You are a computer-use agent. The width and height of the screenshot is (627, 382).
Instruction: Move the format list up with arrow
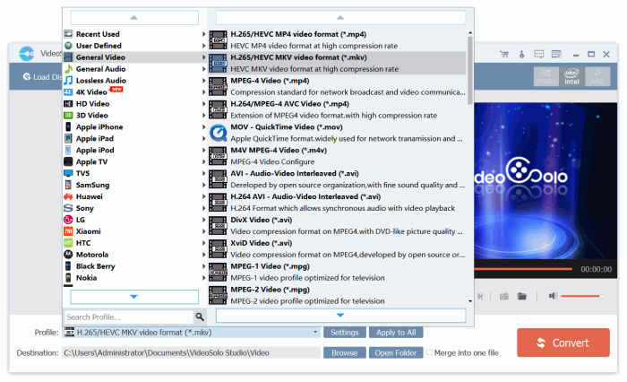click(x=340, y=18)
